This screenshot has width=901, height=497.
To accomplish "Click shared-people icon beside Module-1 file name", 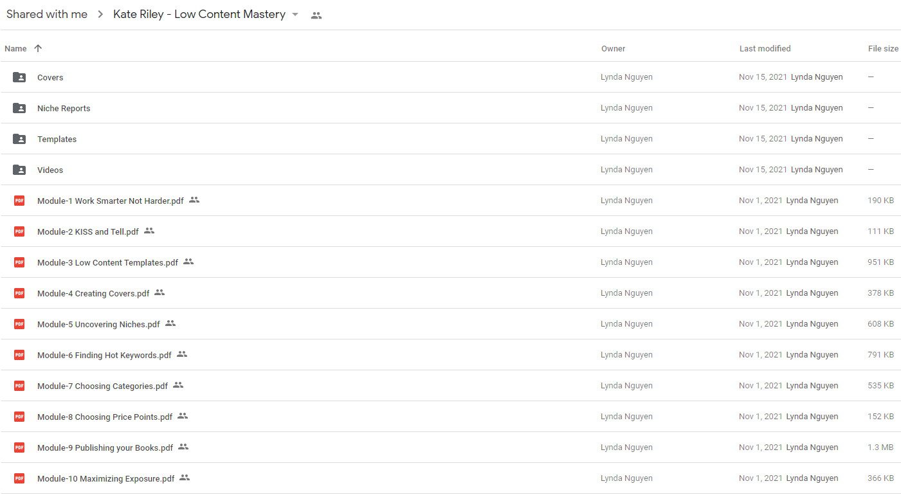I will [x=194, y=200].
